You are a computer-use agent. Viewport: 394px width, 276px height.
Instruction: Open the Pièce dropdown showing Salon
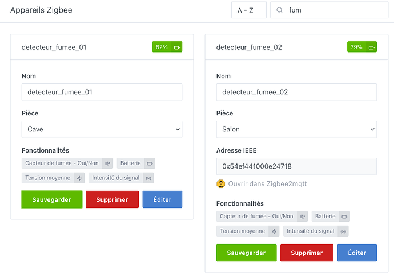(296, 129)
